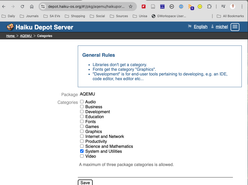Click the browser forward arrow
The height and width of the screenshot is (185, 248).
(13, 7)
